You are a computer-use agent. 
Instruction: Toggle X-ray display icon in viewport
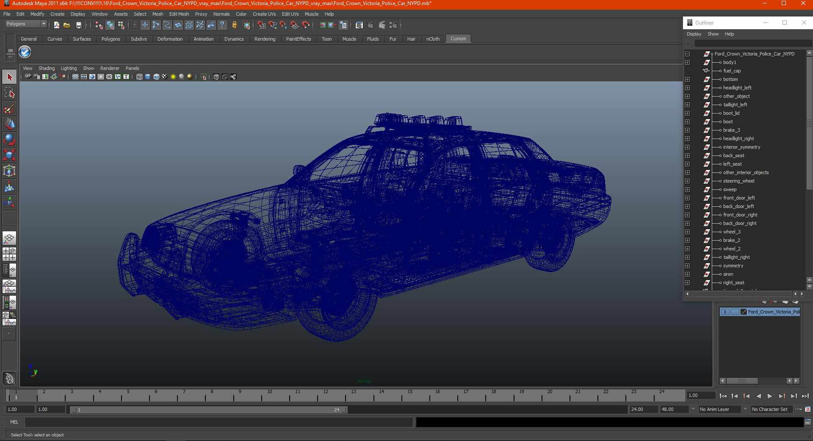click(216, 77)
